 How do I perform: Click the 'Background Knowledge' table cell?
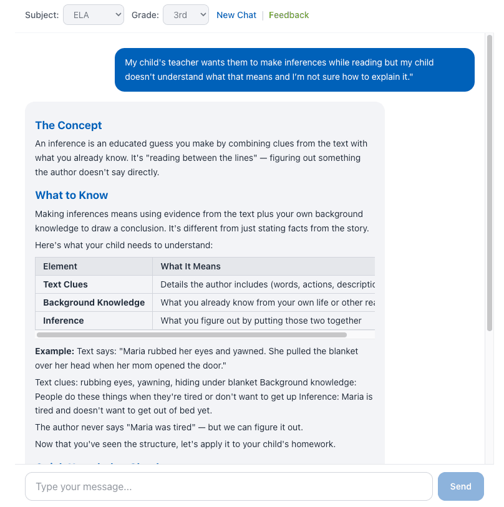[x=94, y=302]
